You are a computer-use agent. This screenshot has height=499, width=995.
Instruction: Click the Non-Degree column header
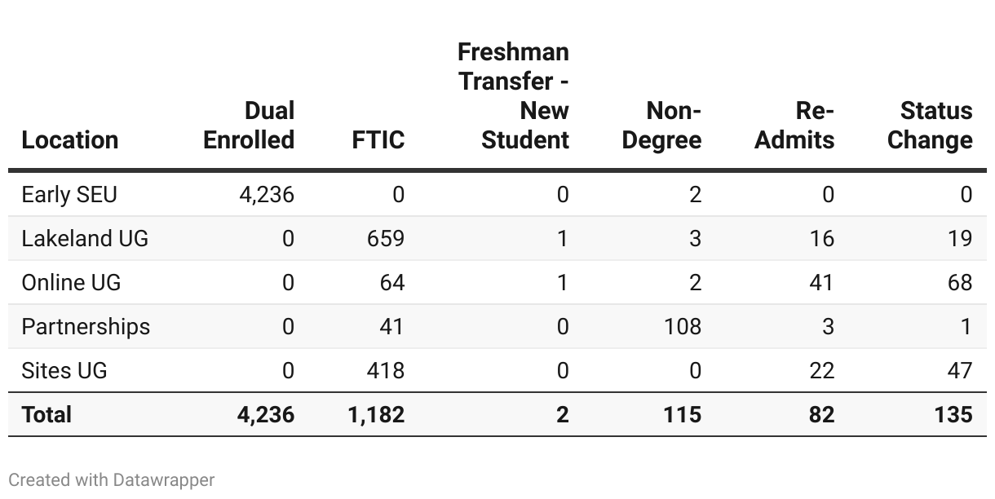[x=661, y=126]
